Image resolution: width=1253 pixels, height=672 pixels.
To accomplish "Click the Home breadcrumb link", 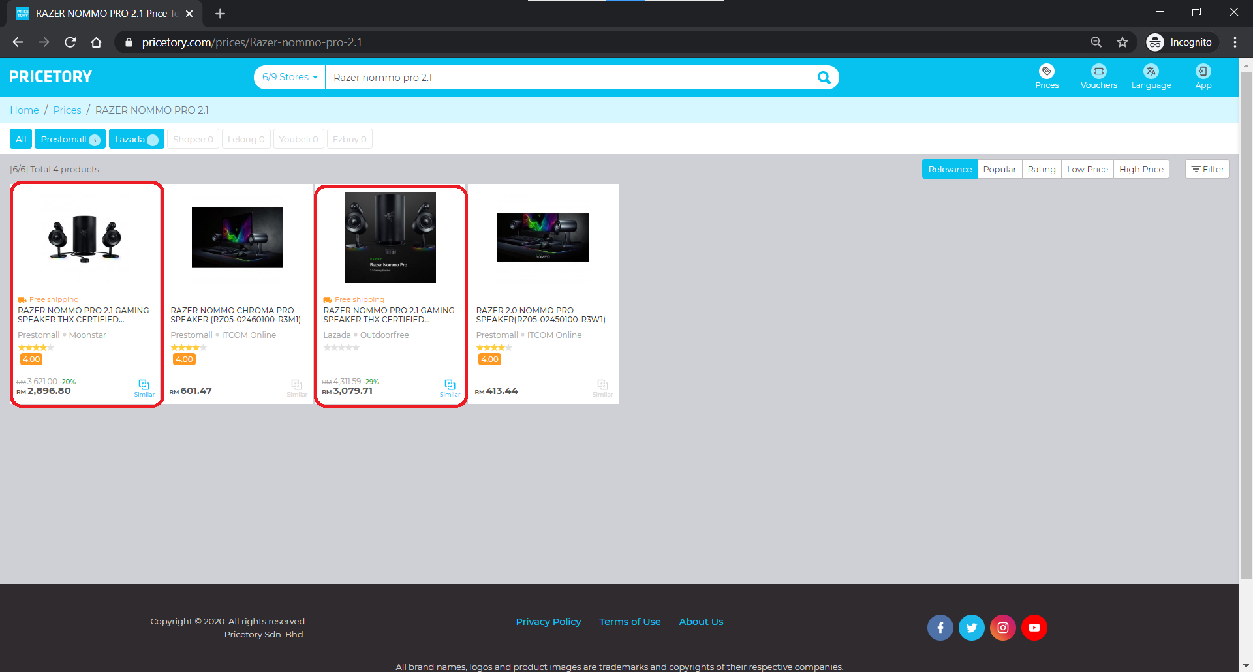I will point(24,110).
